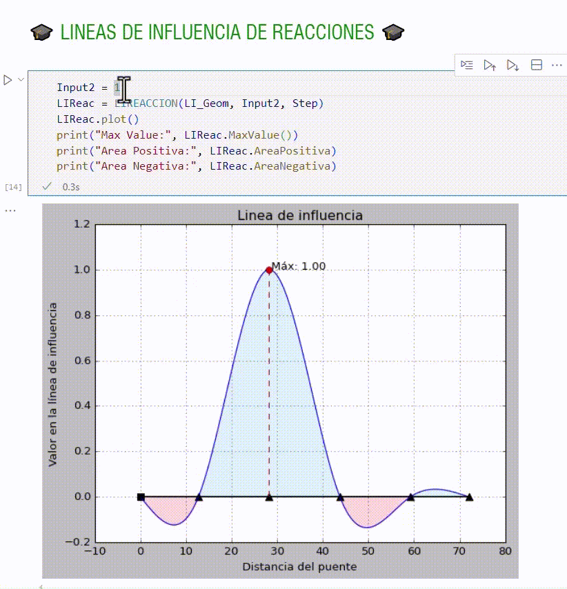Click the rightmost triangle support marker
567x589 pixels.
469,497
